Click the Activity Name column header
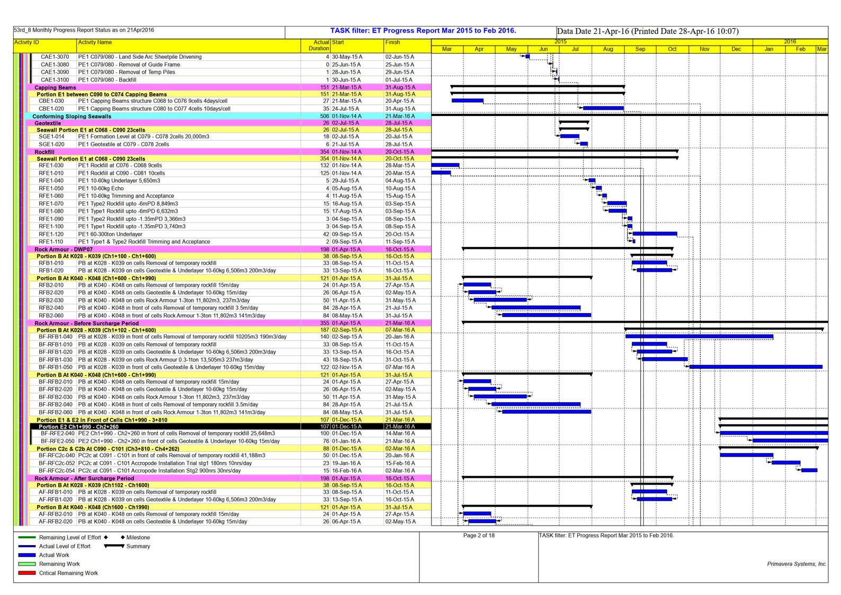841x595 pixels. (x=189, y=46)
